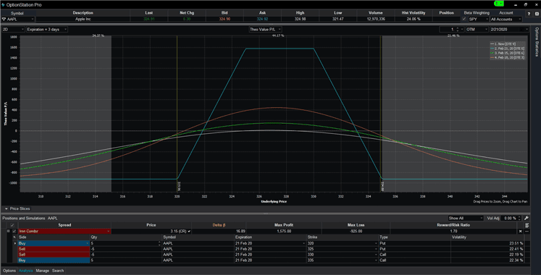
Task: Click the green status indicator in title bar
Action: (499, 4)
